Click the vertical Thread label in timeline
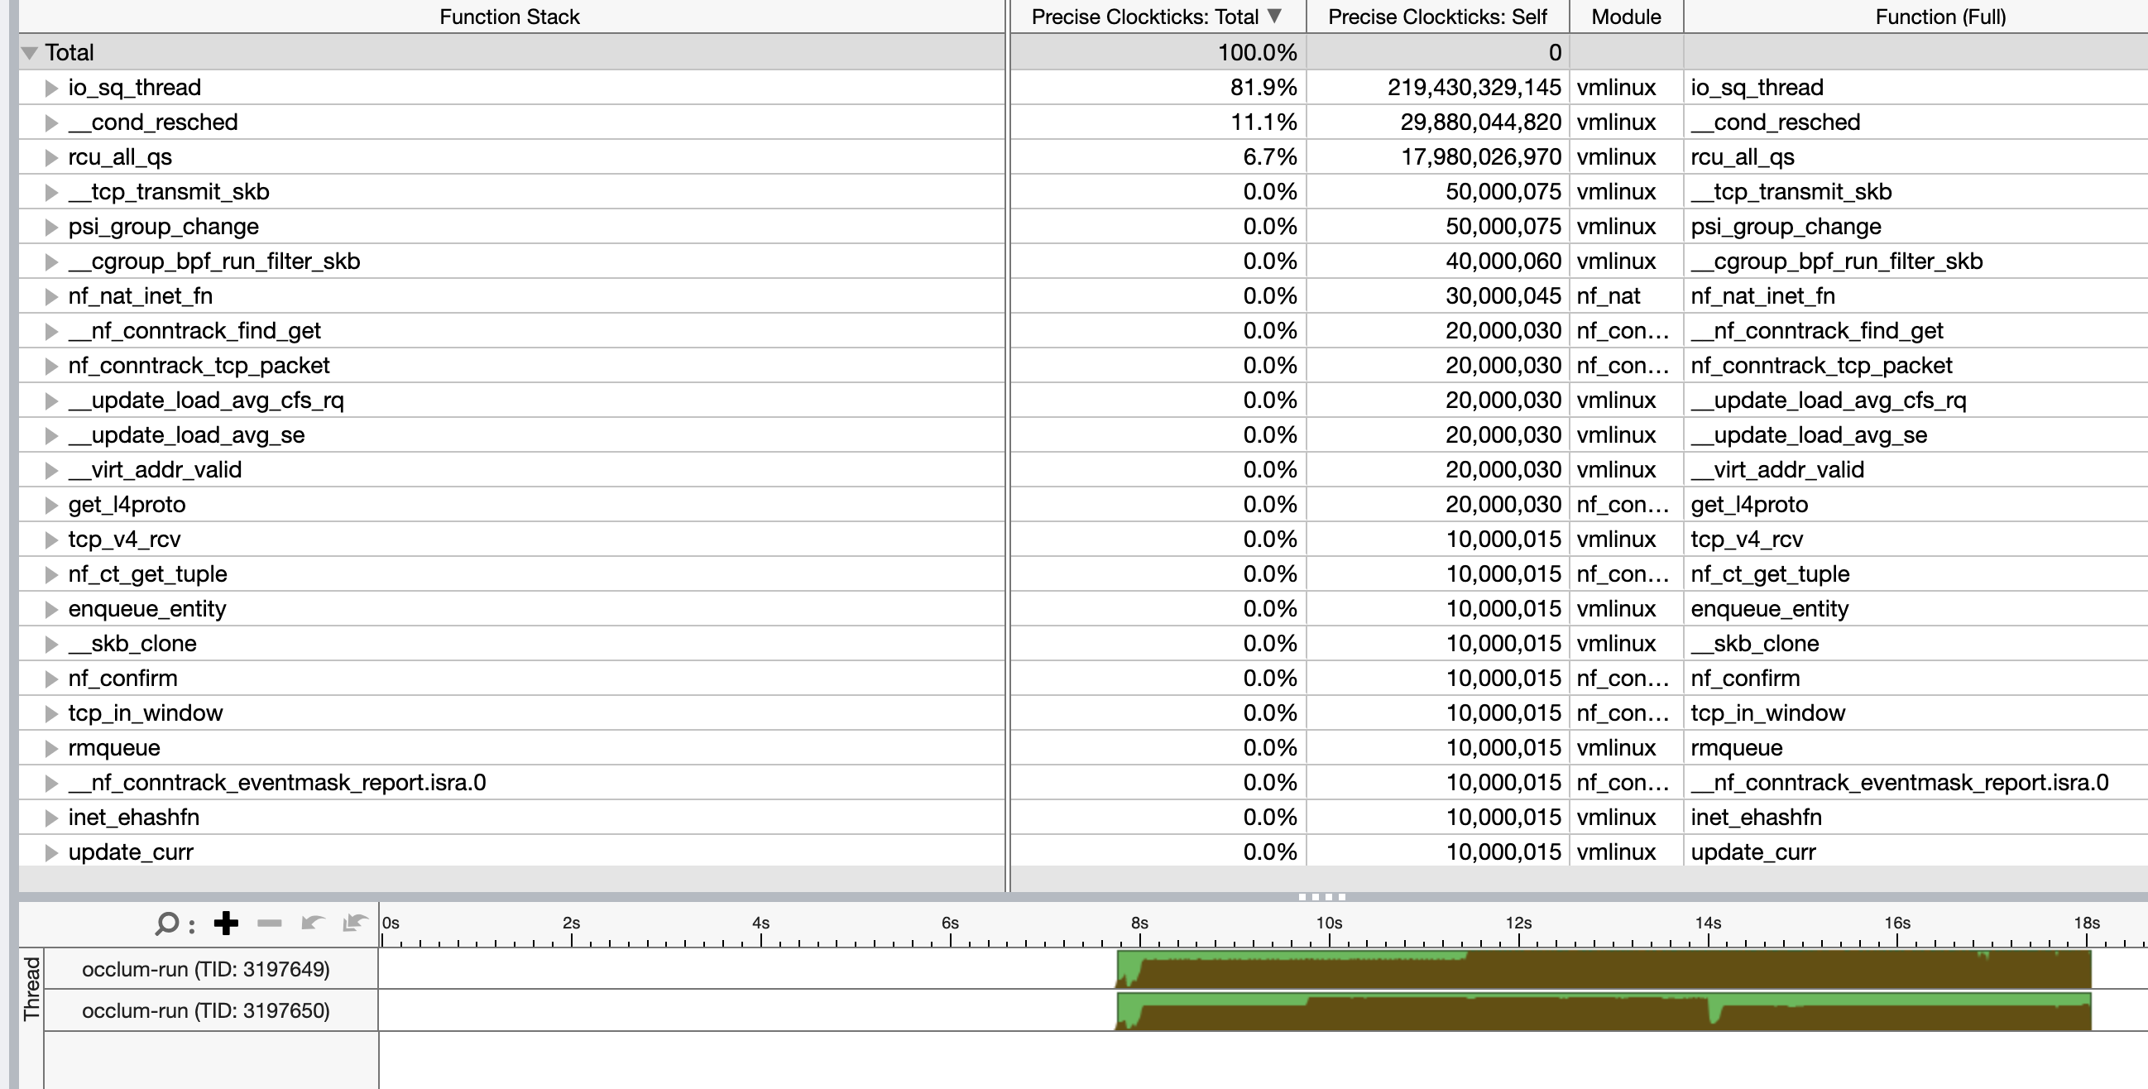Viewport: 2148px width, 1089px height. [x=31, y=989]
